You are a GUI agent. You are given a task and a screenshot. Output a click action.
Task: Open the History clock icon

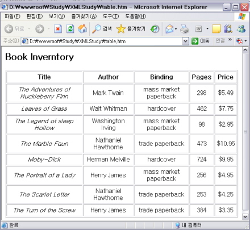coord(155,29)
